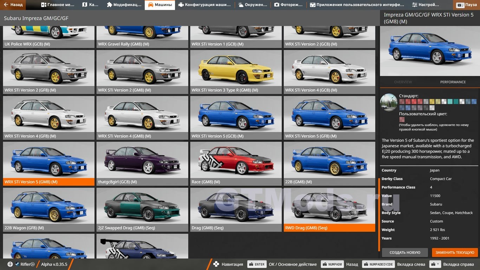Image resolution: width=480 pixels, height=270 pixels.
Task: Select WRX STi Version 2 (GF8) wagon
Action: [49, 72]
